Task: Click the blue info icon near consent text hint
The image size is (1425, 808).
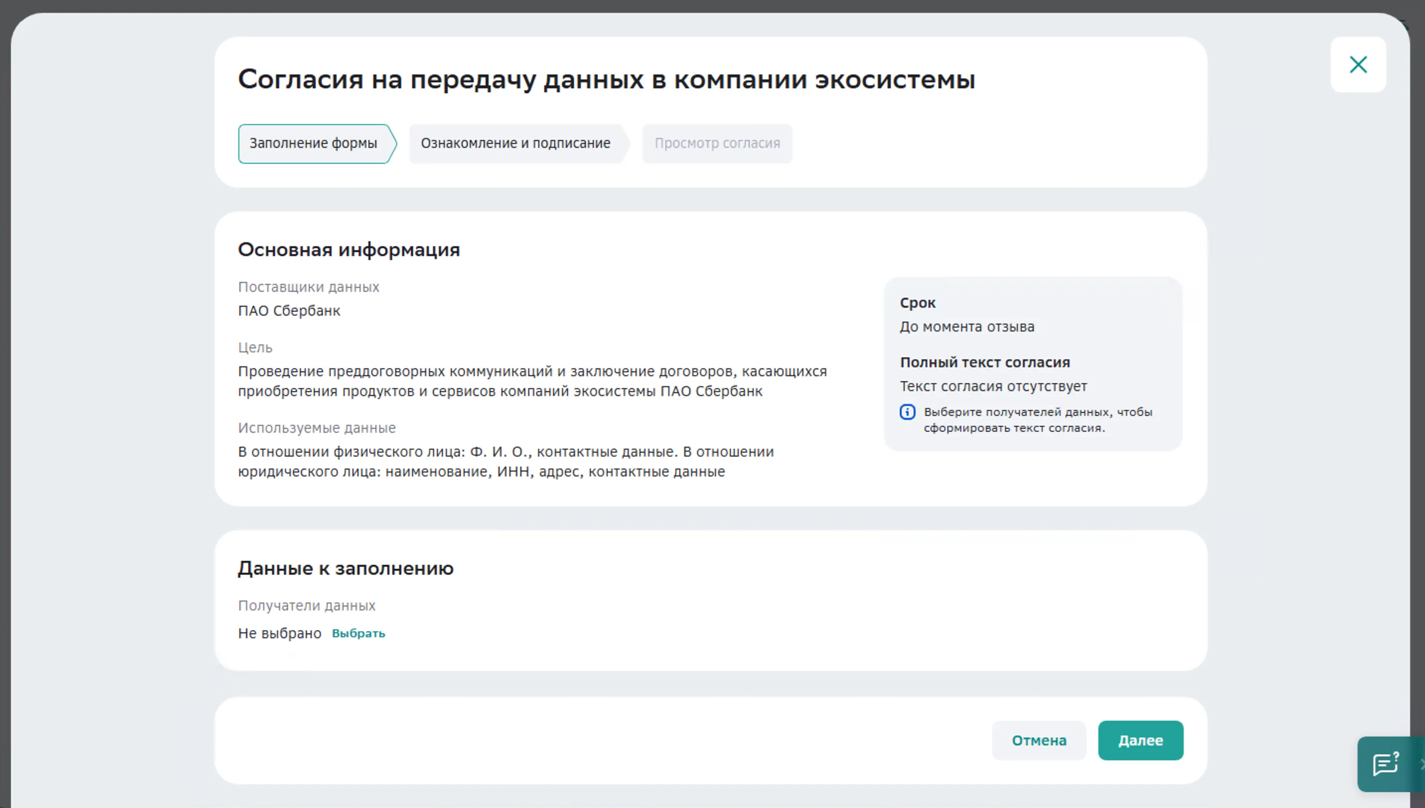Action: [x=907, y=412]
